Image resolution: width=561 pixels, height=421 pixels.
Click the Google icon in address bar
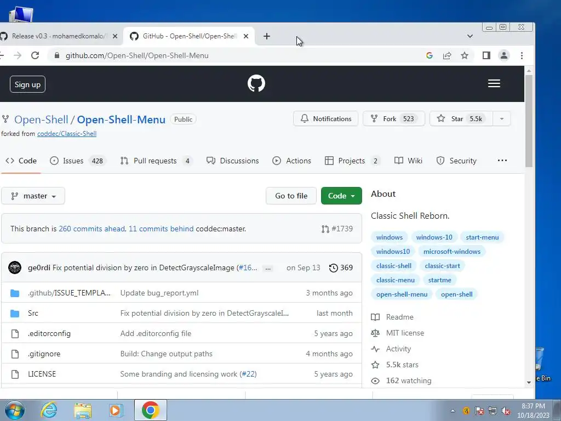[430, 55]
